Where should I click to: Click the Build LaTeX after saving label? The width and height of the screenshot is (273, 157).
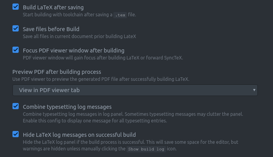click(53, 7)
